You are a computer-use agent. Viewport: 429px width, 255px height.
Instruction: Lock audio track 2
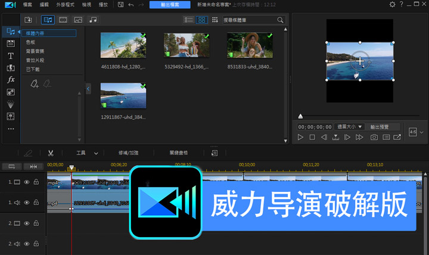click(36, 244)
